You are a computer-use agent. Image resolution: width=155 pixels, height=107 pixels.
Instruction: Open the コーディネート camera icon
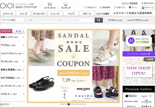coord(50,4)
